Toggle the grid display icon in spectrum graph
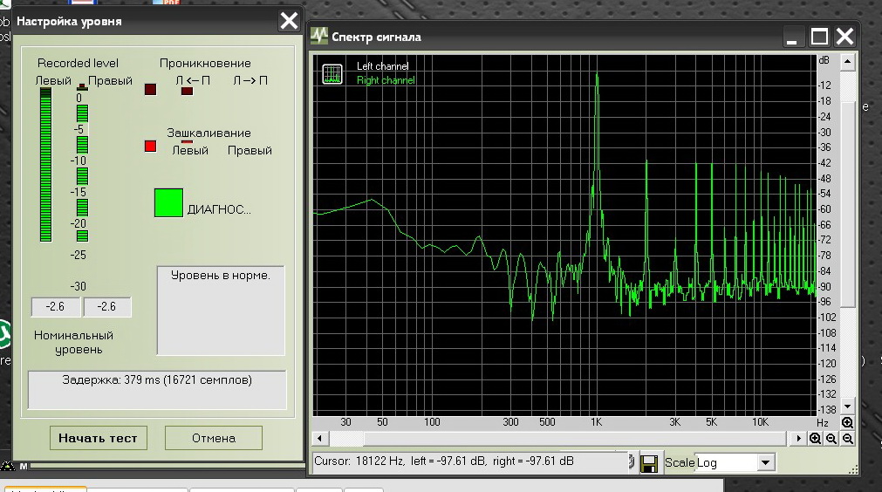Screen dimensions: 882x492 click(332, 73)
